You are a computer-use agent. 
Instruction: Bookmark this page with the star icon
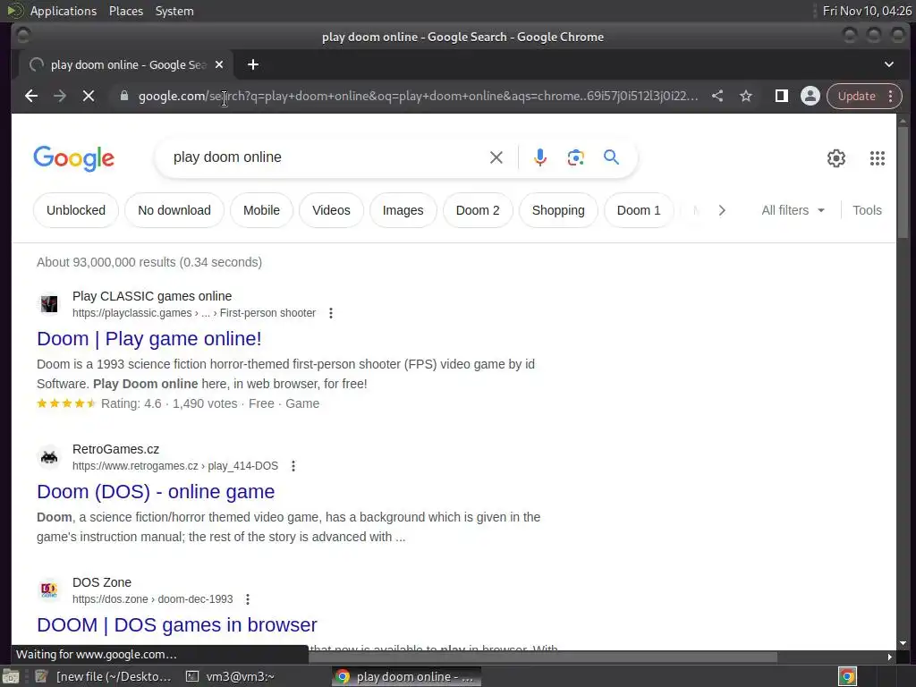[746, 96]
